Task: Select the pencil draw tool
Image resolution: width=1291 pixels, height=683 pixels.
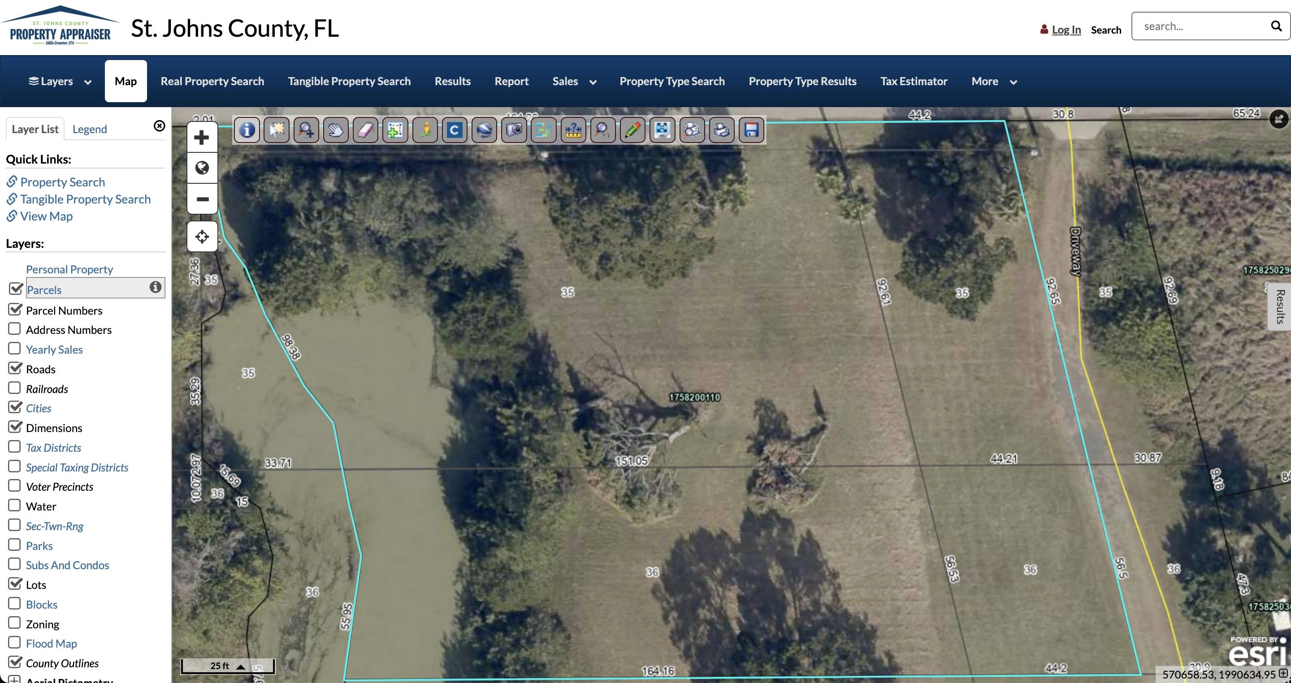Action: 632,130
